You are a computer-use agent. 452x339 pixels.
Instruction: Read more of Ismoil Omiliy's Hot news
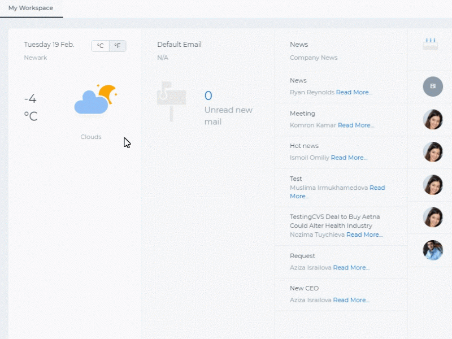(x=349, y=158)
